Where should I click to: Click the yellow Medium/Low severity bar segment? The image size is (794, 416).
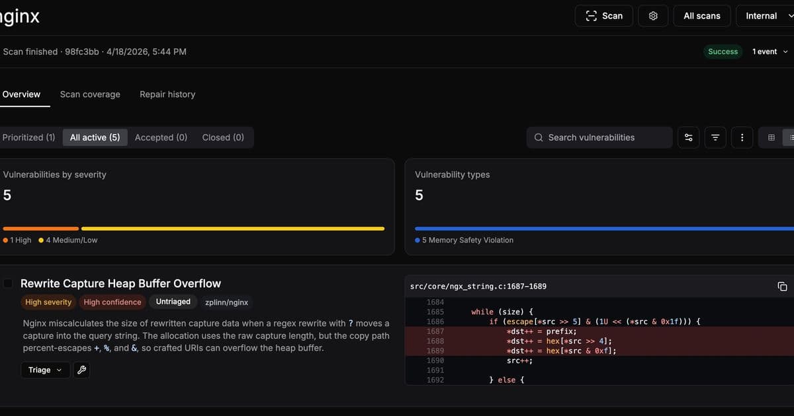click(233, 228)
